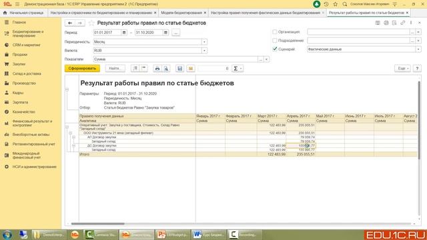Image resolution: width=427 pixels, height=240 pixels.
Task: Choose Показатели via ellipsis button
Action: (261, 59)
